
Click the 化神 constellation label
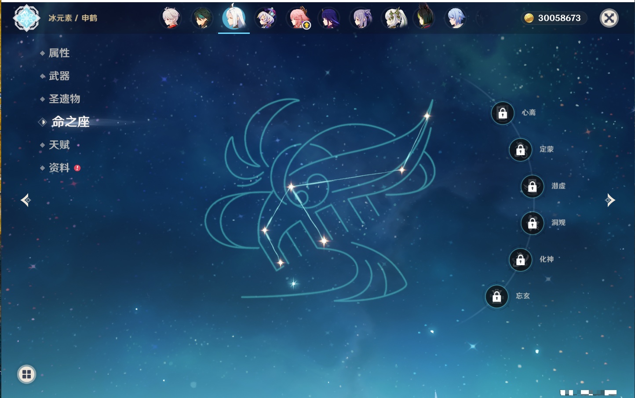[547, 259]
